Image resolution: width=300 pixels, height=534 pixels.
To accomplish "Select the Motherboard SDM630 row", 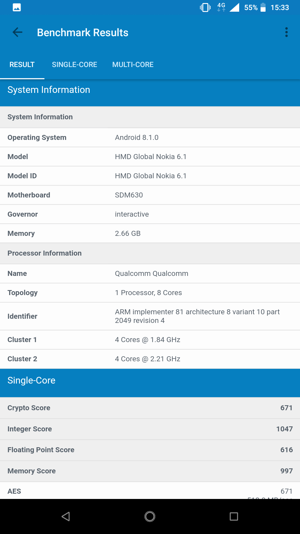I will click(x=150, y=195).
